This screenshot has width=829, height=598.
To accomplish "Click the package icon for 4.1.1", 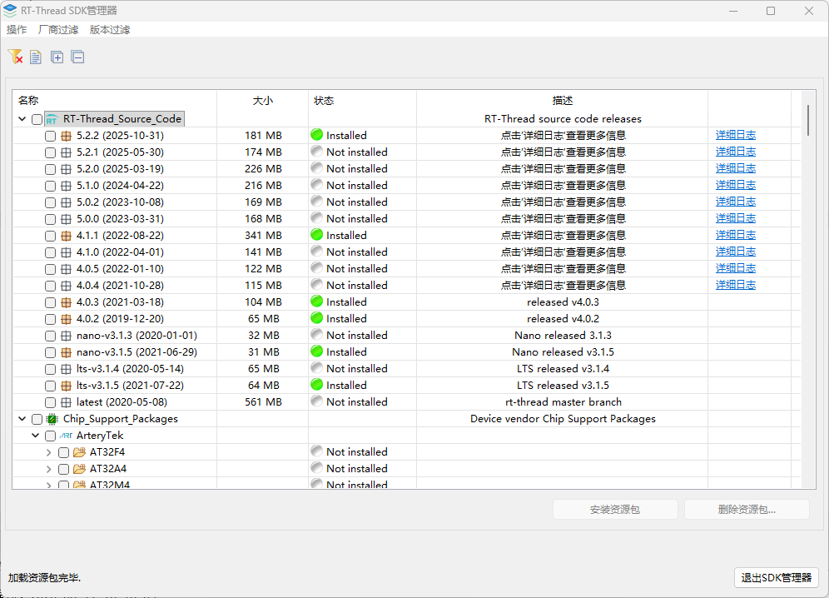I will [66, 236].
